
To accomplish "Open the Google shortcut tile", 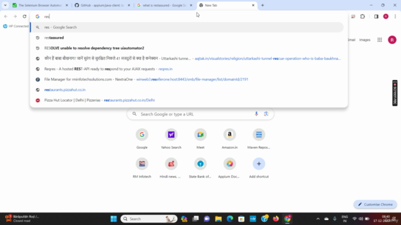I will click(142, 139).
